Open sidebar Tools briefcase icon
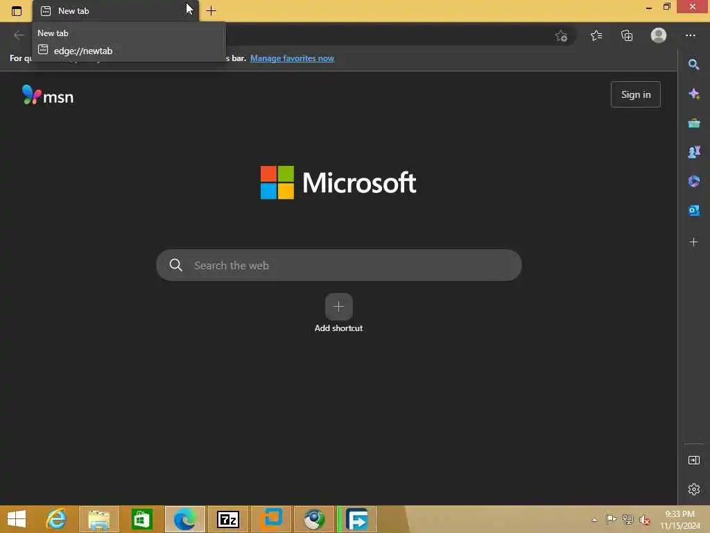Screen dimensions: 710x533 tap(693, 123)
